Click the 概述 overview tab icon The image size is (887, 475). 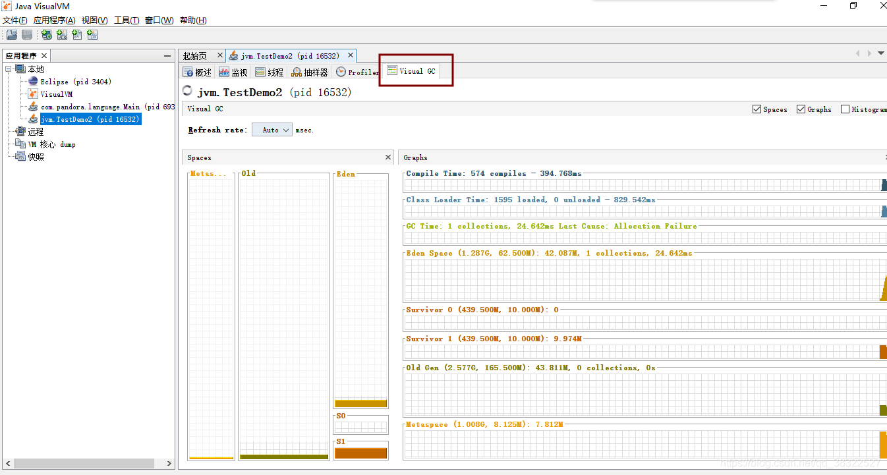(x=188, y=72)
